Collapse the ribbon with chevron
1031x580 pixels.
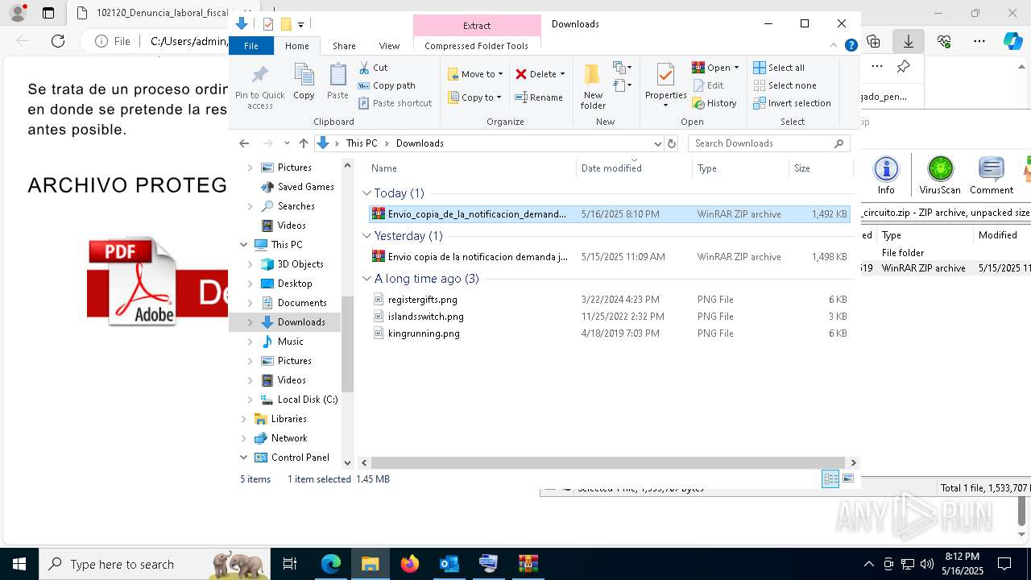point(834,46)
